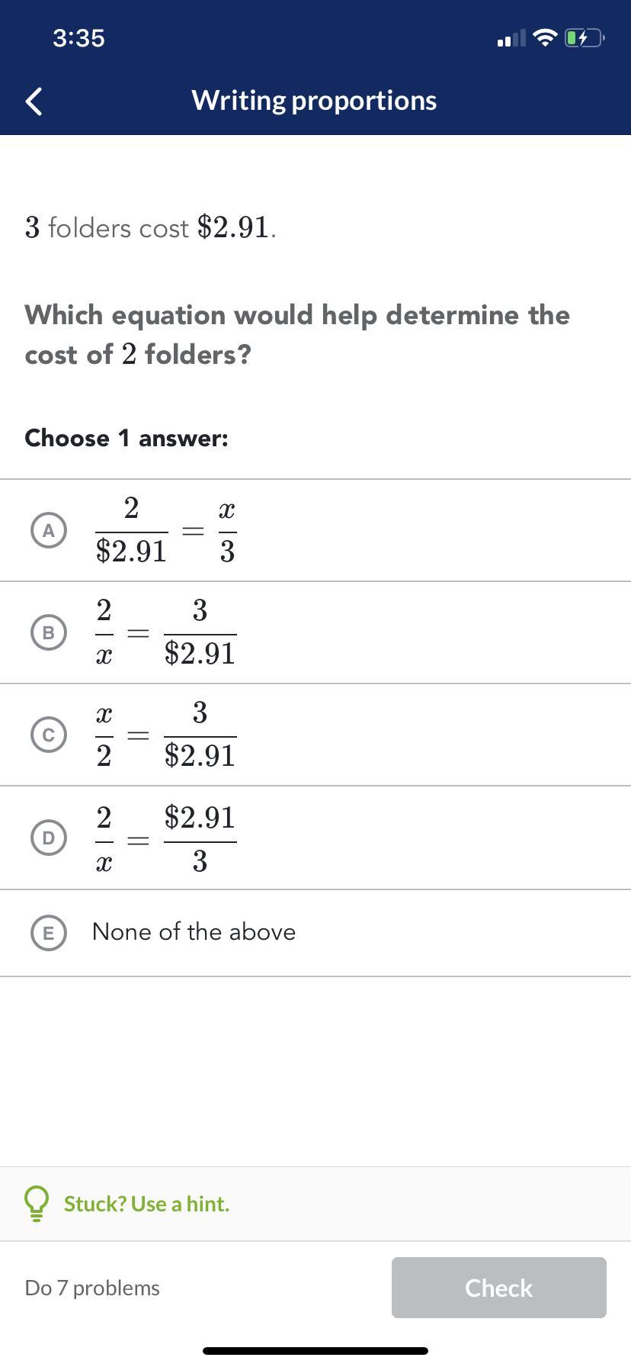631x1367 pixels.
Task: Tap the equation 2/x = $2.91/3
Action: [x=166, y=838]
